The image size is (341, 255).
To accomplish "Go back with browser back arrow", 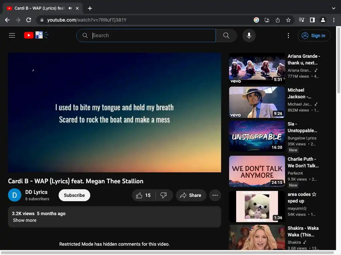I will pyautogui.click(x=7, y=20).
